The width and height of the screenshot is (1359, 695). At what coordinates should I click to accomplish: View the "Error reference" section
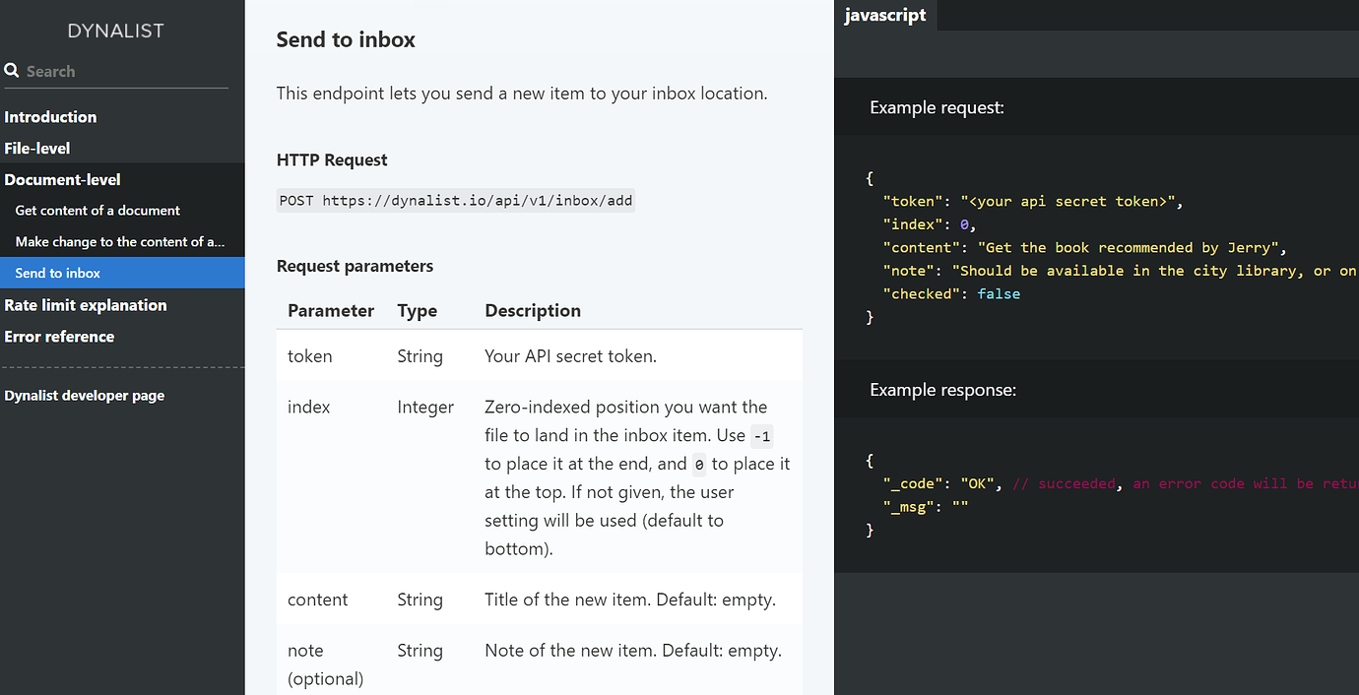[x=59, y=336]
